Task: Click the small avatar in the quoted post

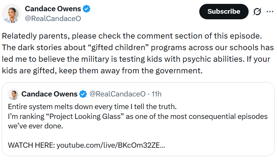Action: point(13,94)
